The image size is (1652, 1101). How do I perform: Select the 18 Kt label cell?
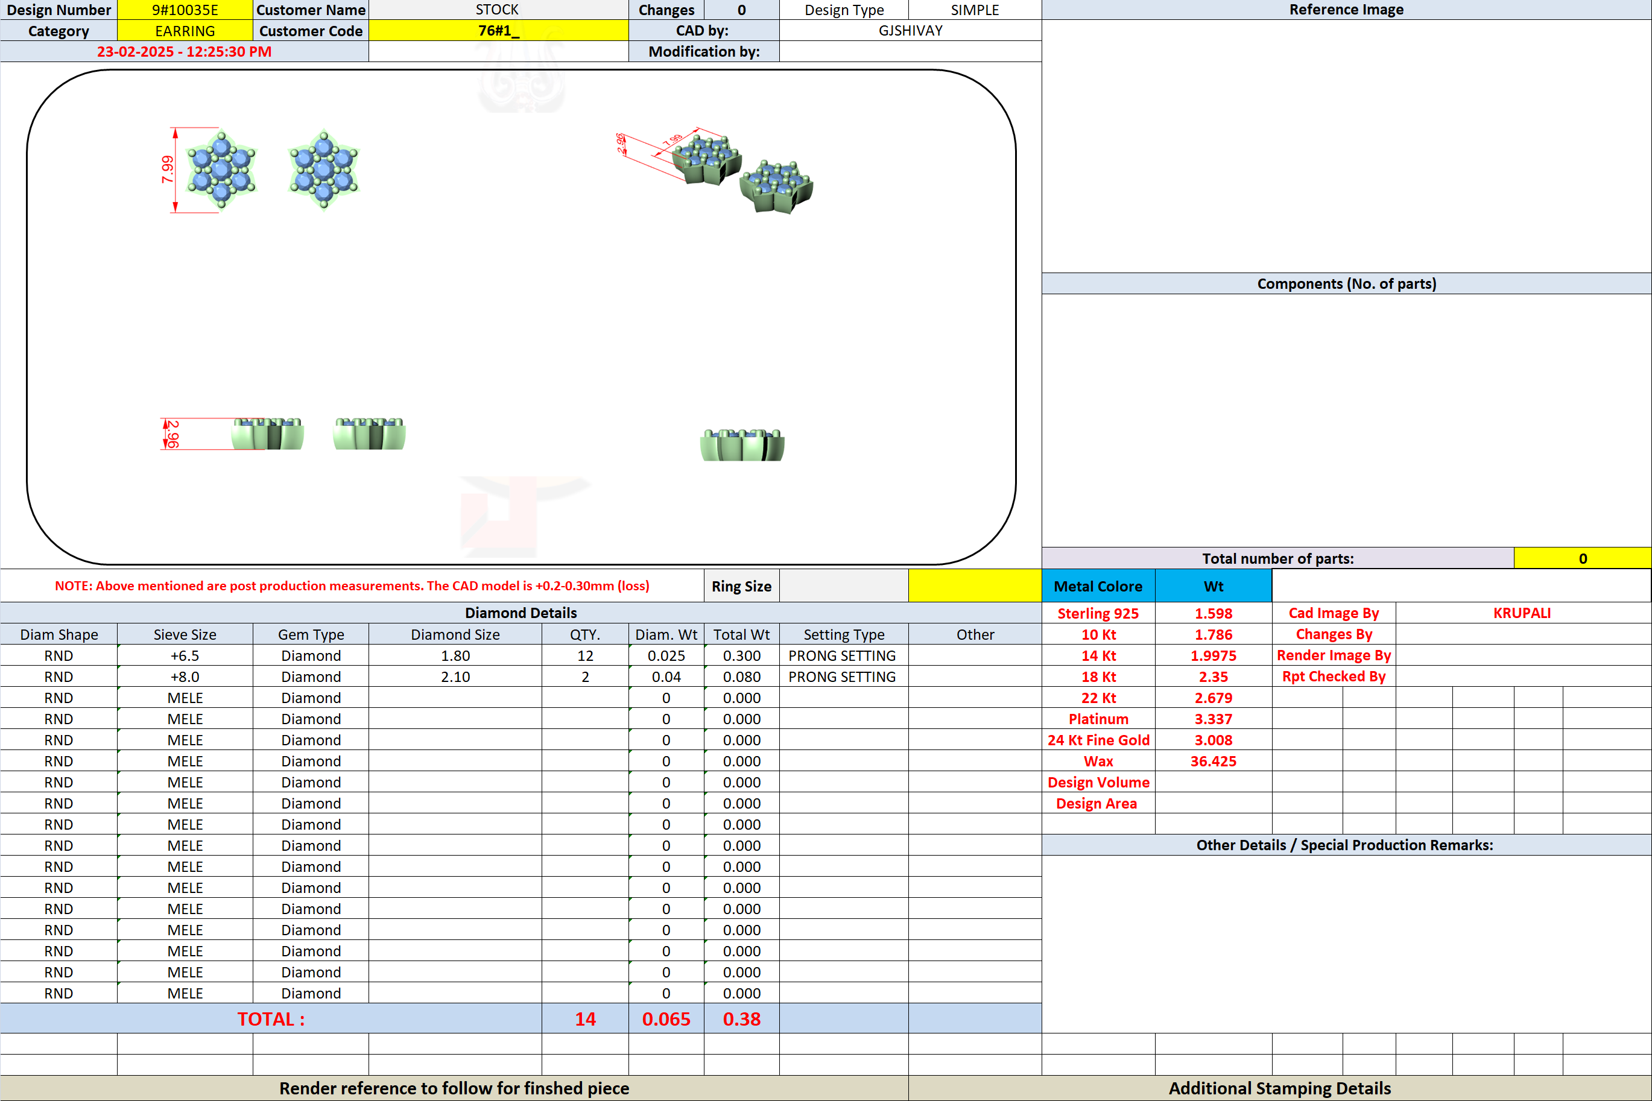(1098, 677)
